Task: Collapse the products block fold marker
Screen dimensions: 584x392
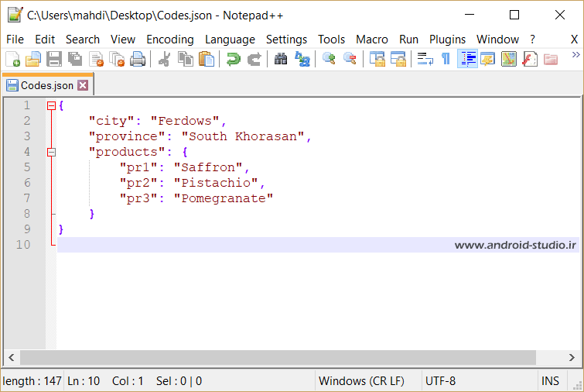Action: coord(51,152)
